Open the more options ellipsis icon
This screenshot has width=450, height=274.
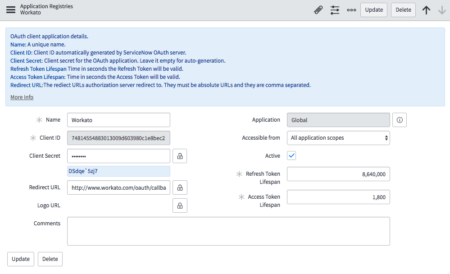click(351, 9)
